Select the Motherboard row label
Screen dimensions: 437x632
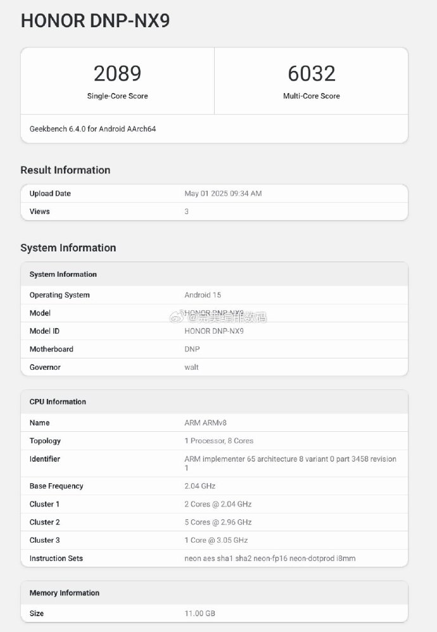[x=51, y=349]
